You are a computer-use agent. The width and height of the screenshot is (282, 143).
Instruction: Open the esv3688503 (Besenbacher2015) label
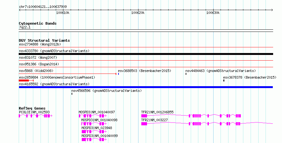(144, 71)
